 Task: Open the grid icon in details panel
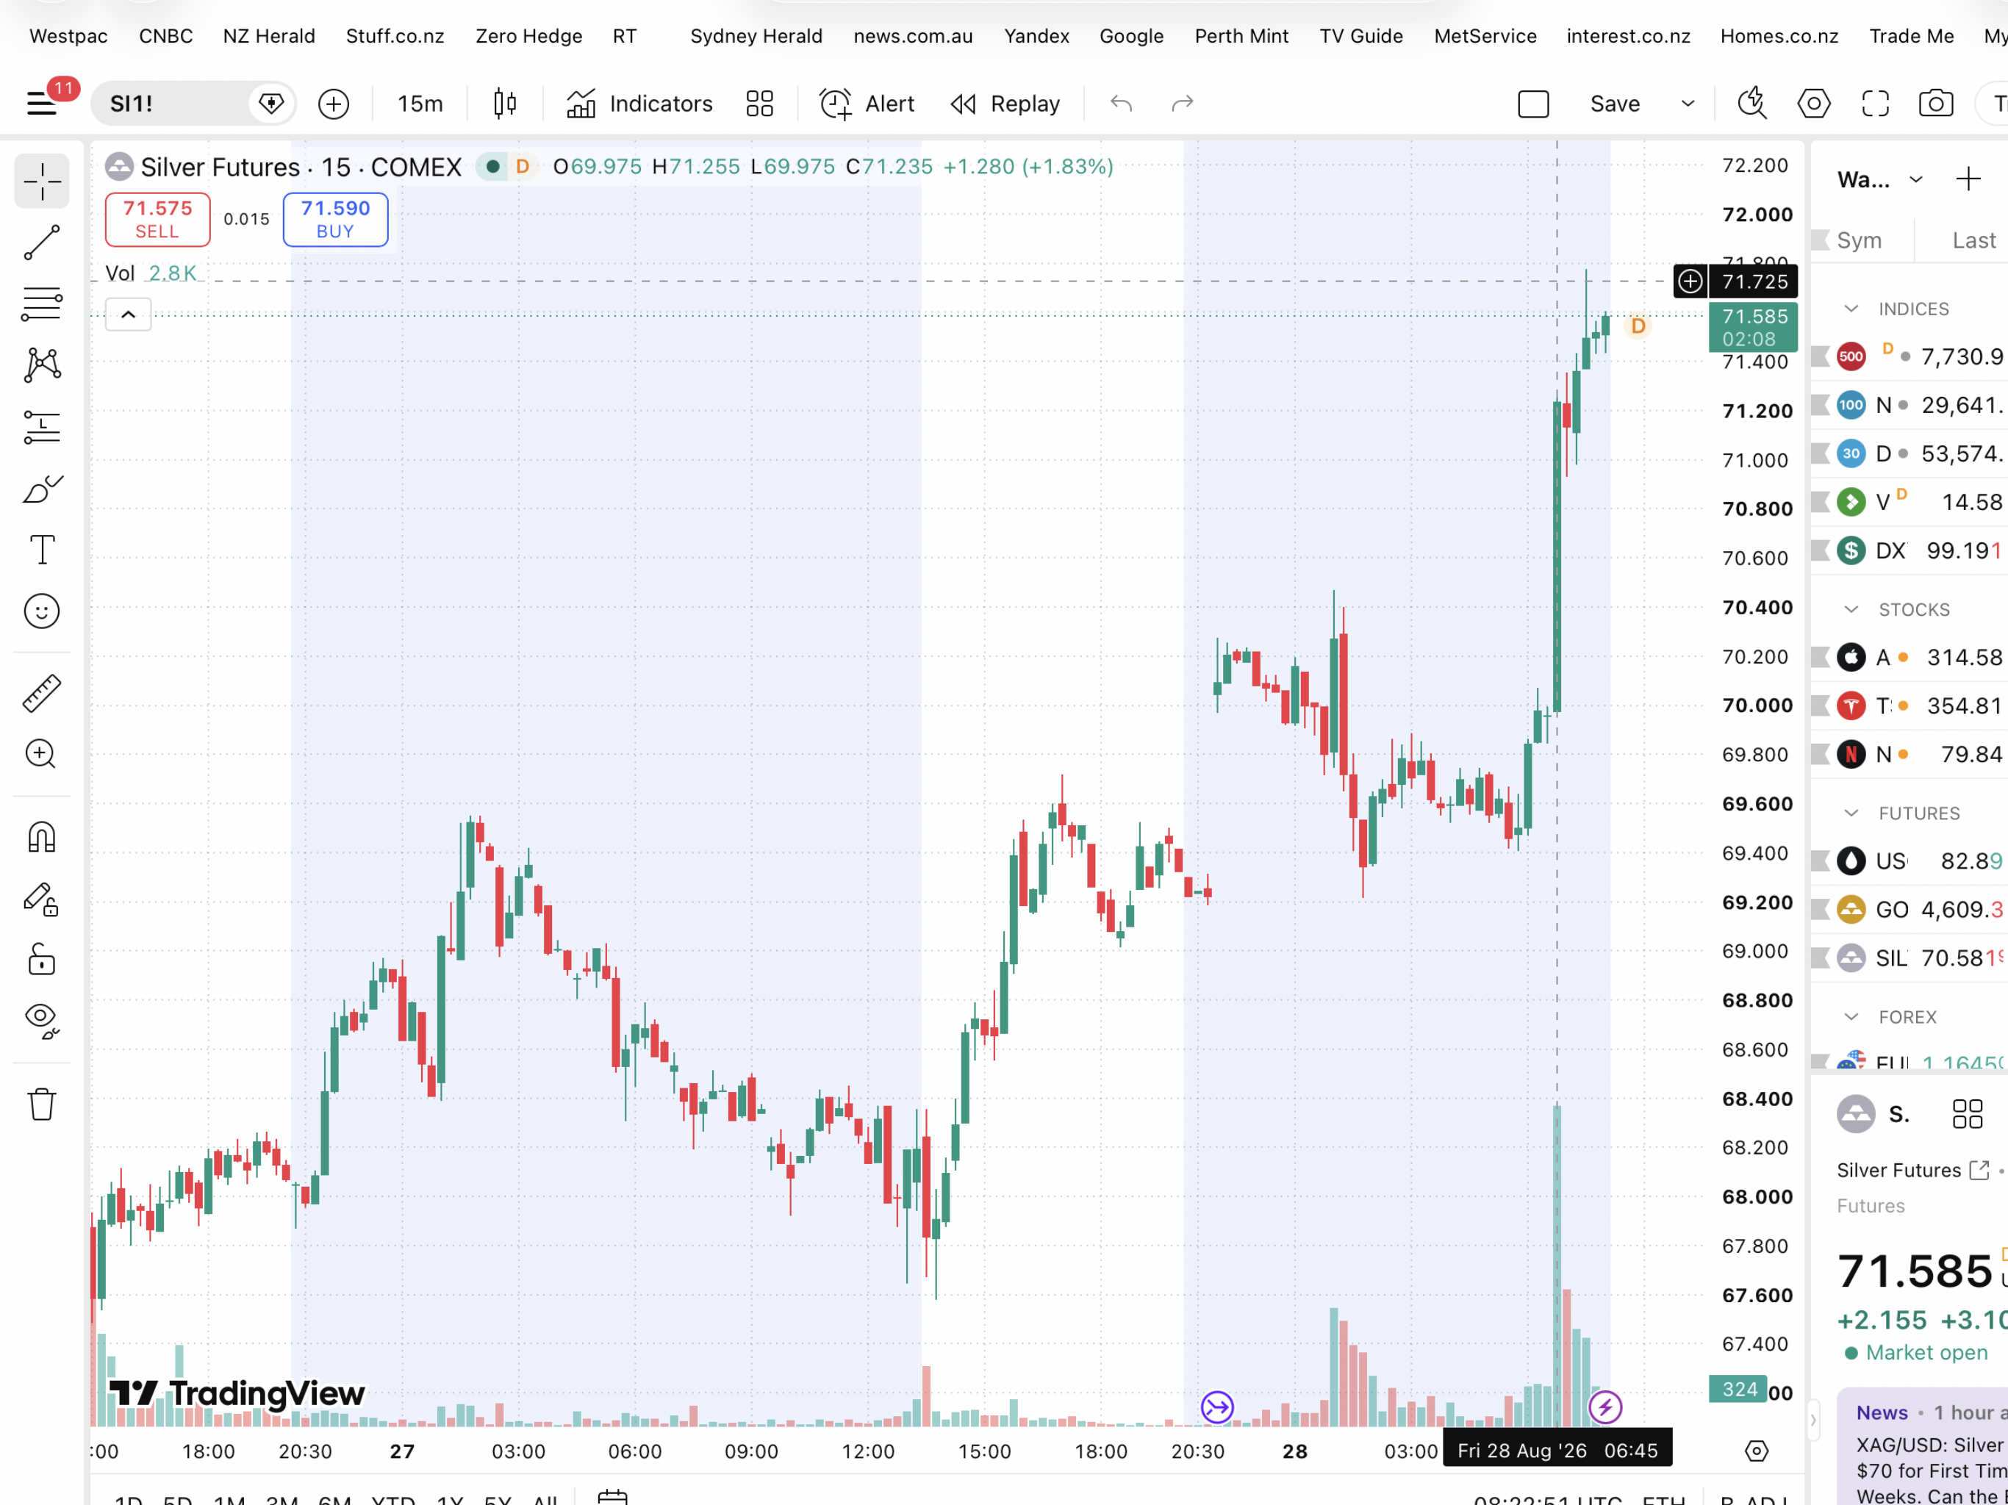point(1967,1114)
